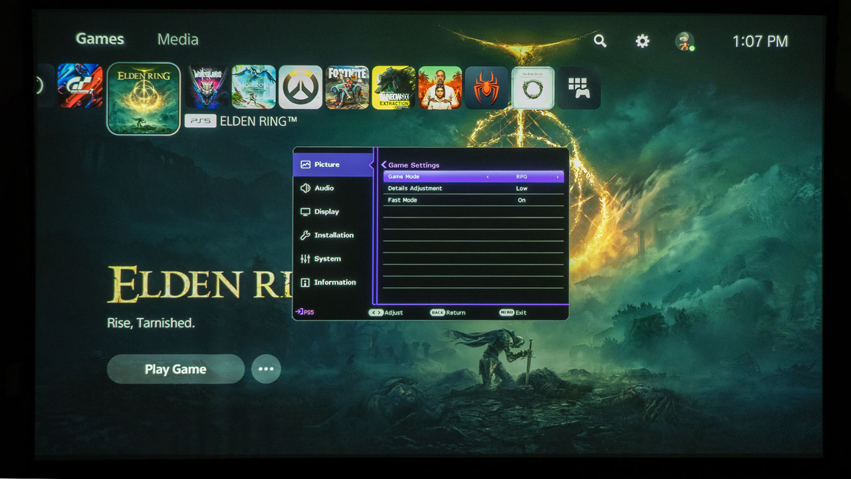This screenshot has height=479, width=851.
Task: Open the Display menu item
Action: coord(332,212)
